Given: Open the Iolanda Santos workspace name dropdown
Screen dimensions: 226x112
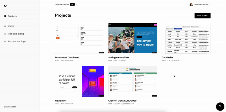Looking at the screenshot, I should 62,4.
